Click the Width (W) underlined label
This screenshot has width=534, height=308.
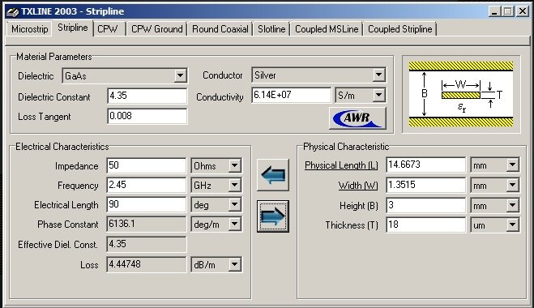click(x=358, y=186)
